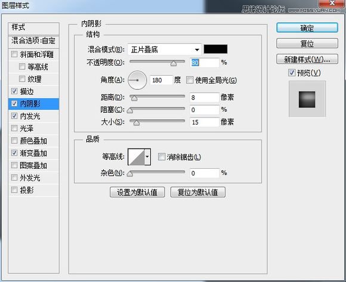The height and width of the screenshot is (282, 346).
Task: Click the 复位 button
Action: [x=307, y=43]
